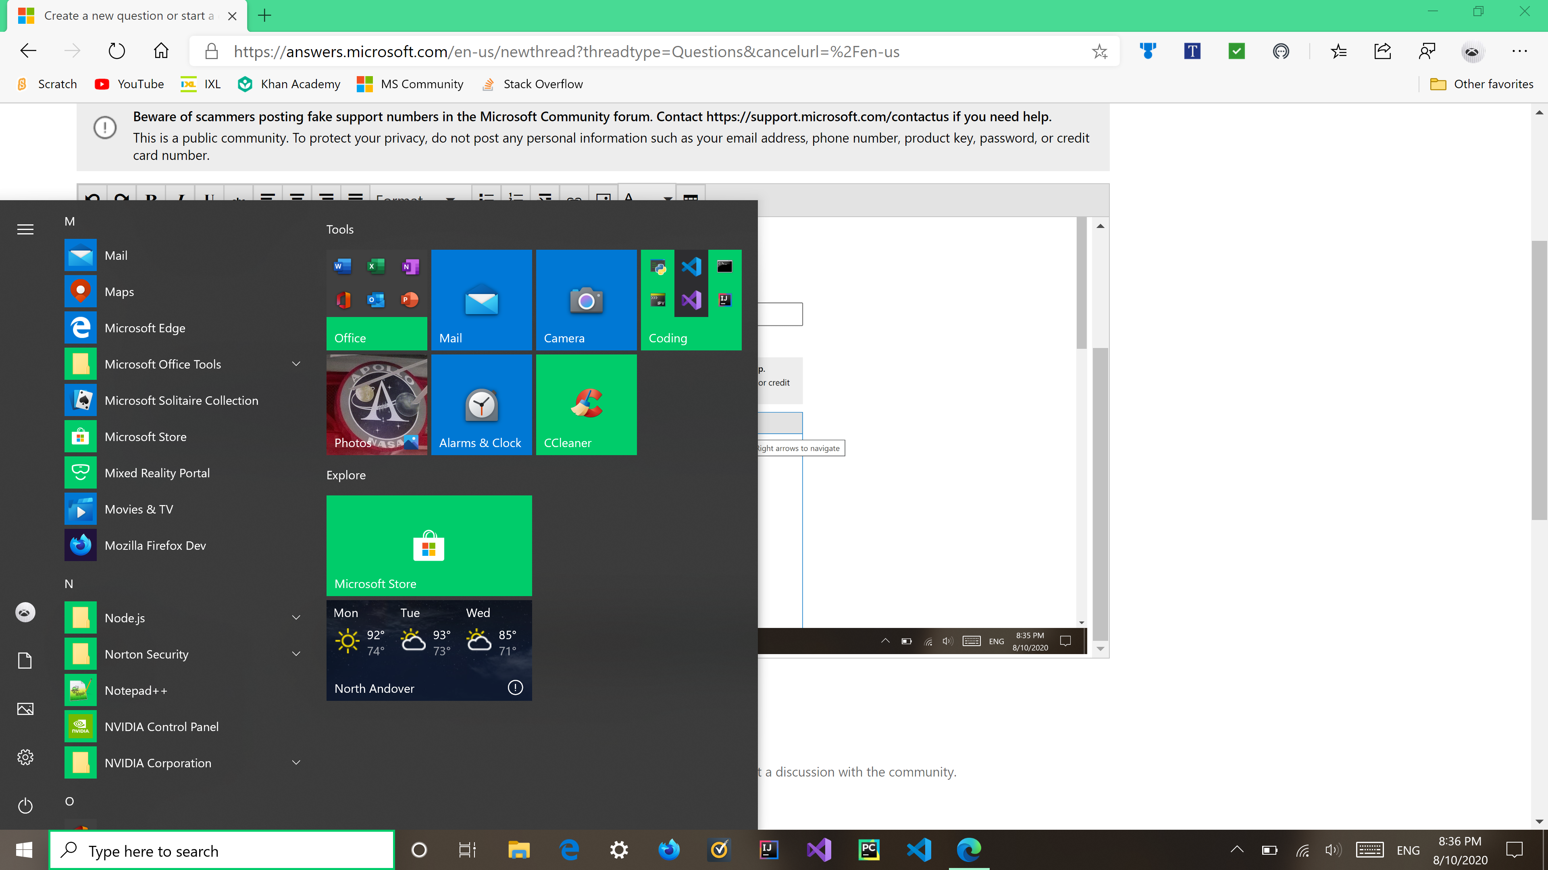Open Settings gear in Start sidebar
Viewport: 1548px width, 870px height.
25,757
